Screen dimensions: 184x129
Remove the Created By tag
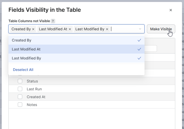click(x=33, y=29)
